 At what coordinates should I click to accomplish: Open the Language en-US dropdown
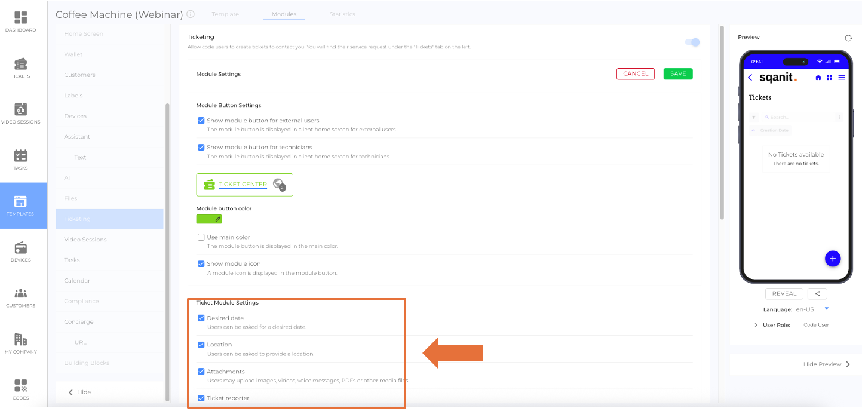[x=812, y=309]
